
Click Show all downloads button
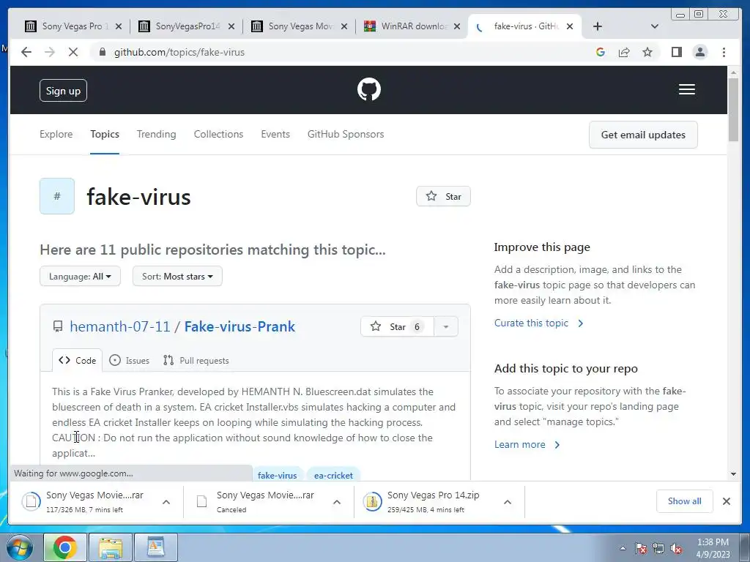[685, 501]
